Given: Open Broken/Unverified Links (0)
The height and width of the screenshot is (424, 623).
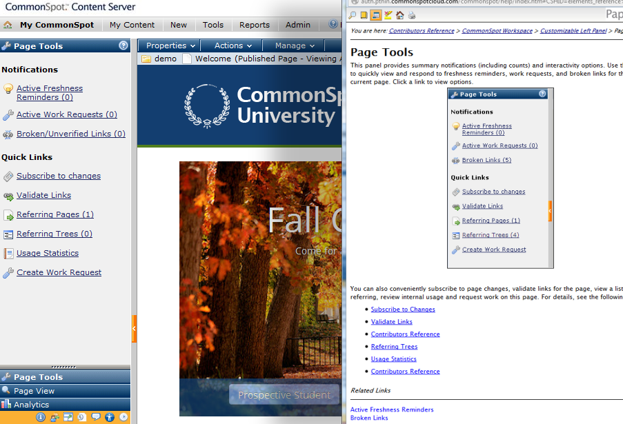Looking at the screenshot, I should [71, 134].
